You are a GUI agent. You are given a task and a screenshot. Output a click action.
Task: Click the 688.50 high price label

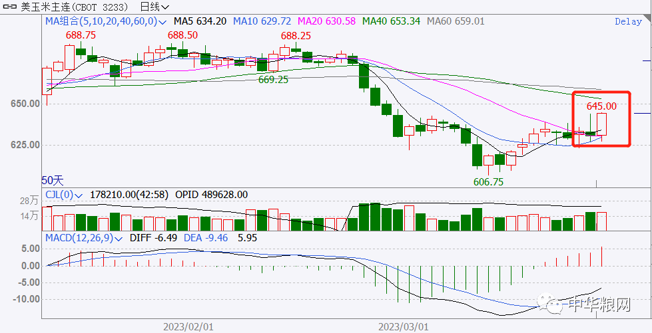click(x=182, y=35)
